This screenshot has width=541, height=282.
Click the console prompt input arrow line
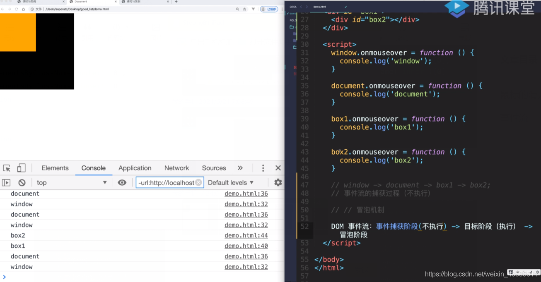pos(142,277)
